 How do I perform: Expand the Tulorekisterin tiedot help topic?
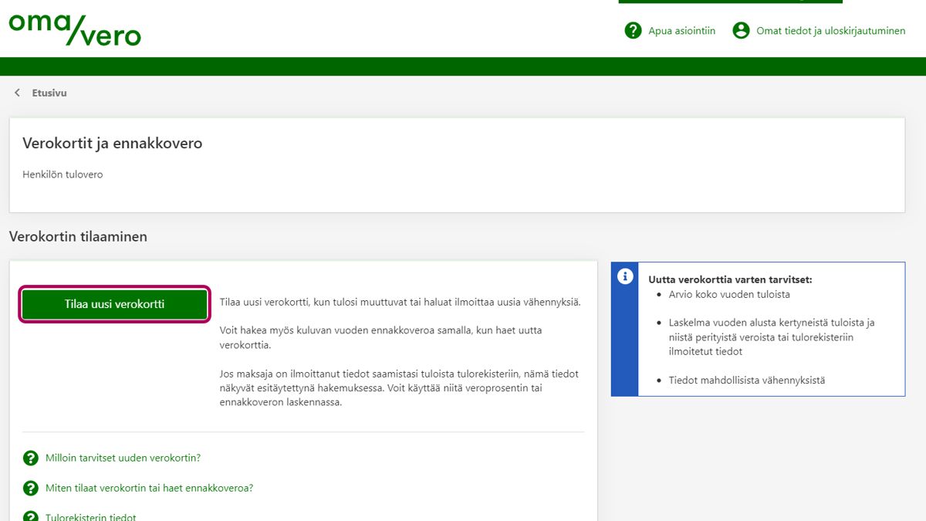(90, 516)
